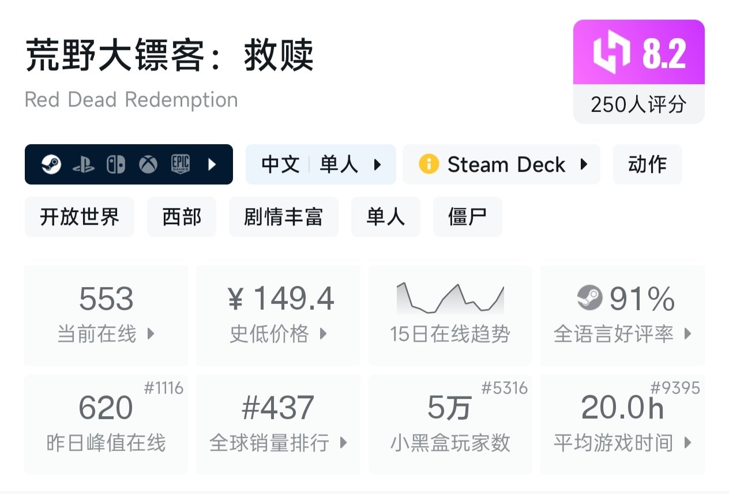Tap the 僵尸 tag
Screen dimensions: 729x494
[467, 217]
